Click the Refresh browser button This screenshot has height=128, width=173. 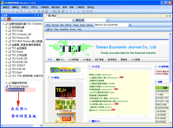(68, 25)
